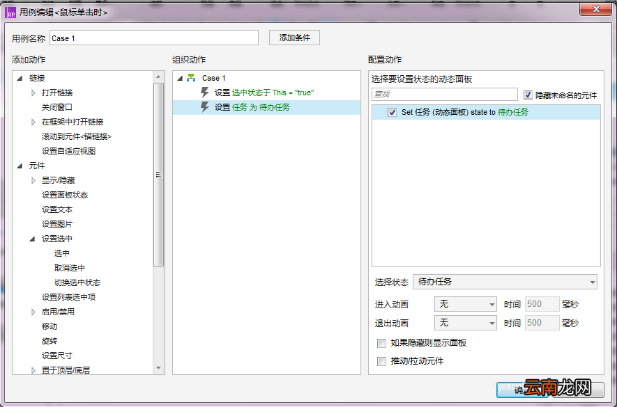The image size is (617, 407).
Task: Enable 如果隐藏则显示面板 checkbox
Action: pos(381,344)
